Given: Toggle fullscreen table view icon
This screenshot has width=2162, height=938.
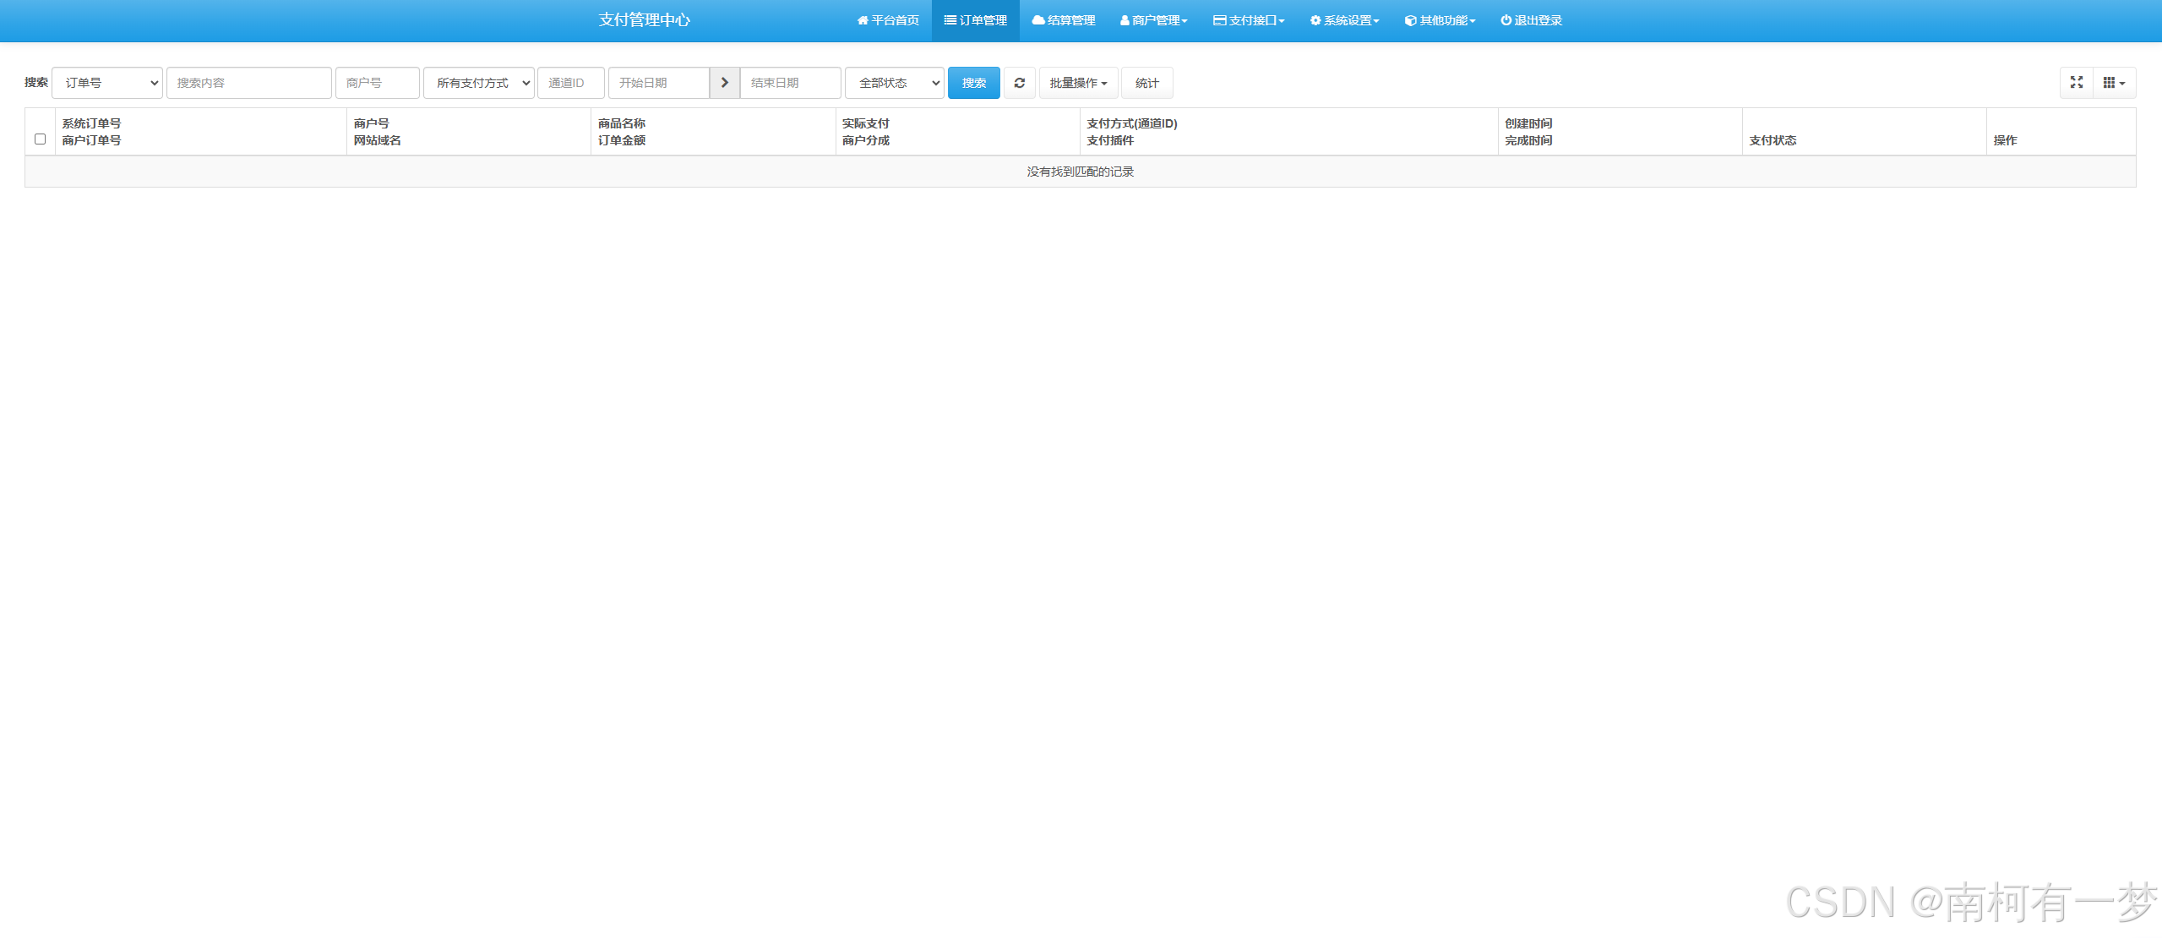Looking at the screenshot, I should (2076, 83).
